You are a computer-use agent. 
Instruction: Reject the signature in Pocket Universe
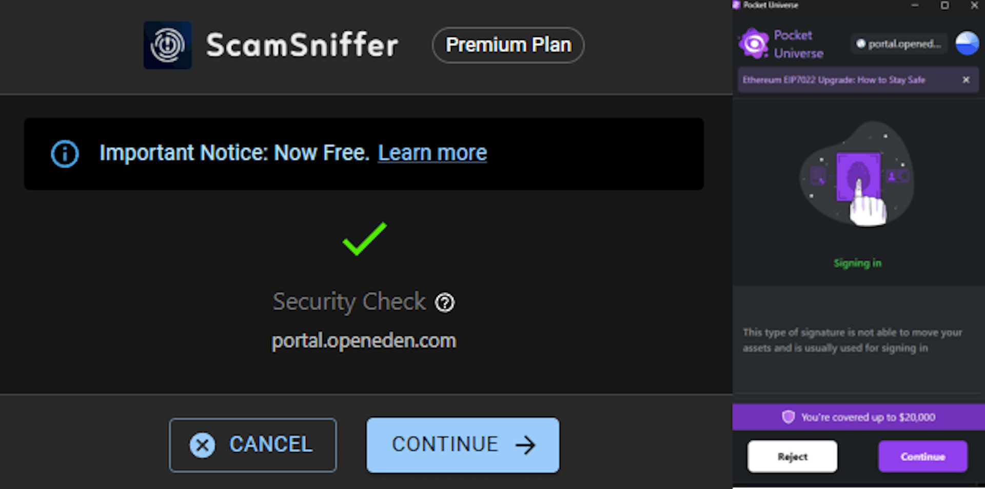click(792, 456)
